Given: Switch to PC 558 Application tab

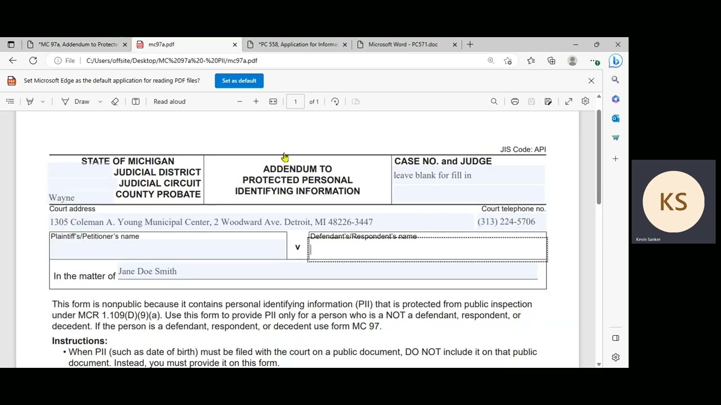Looking at the screenshot, I should point(297,44).
